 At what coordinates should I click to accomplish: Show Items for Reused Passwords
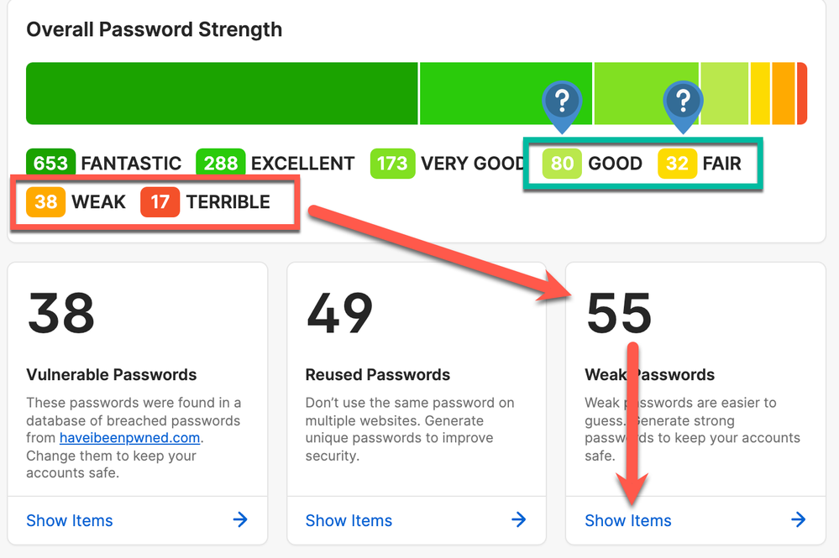[349, 521]
